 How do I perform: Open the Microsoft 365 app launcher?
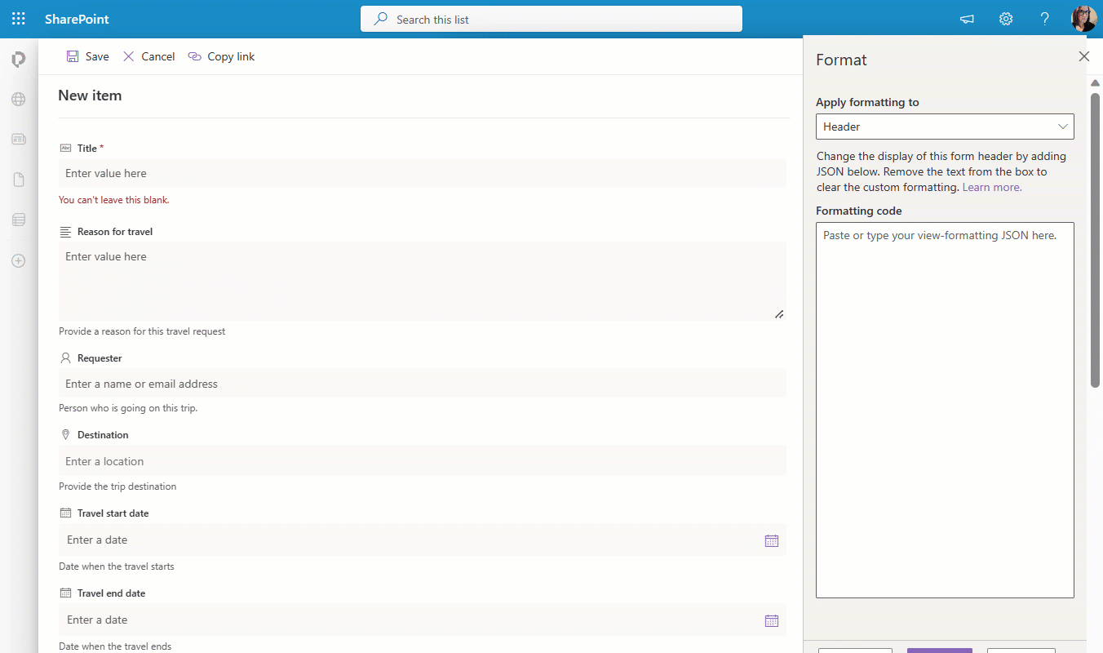tap(18, 18)
